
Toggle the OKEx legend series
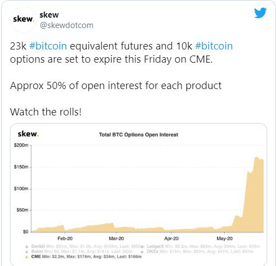click(152, 252)
